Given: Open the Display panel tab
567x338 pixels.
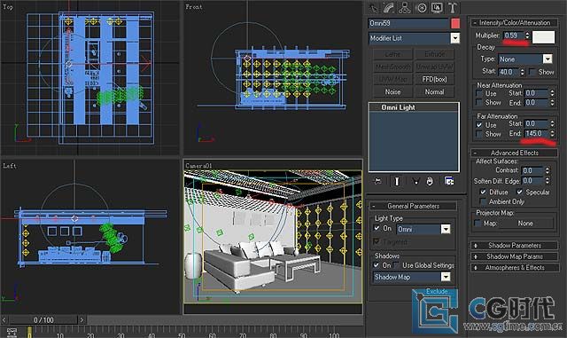Looking at the screenshot, I should coord(437,8).
